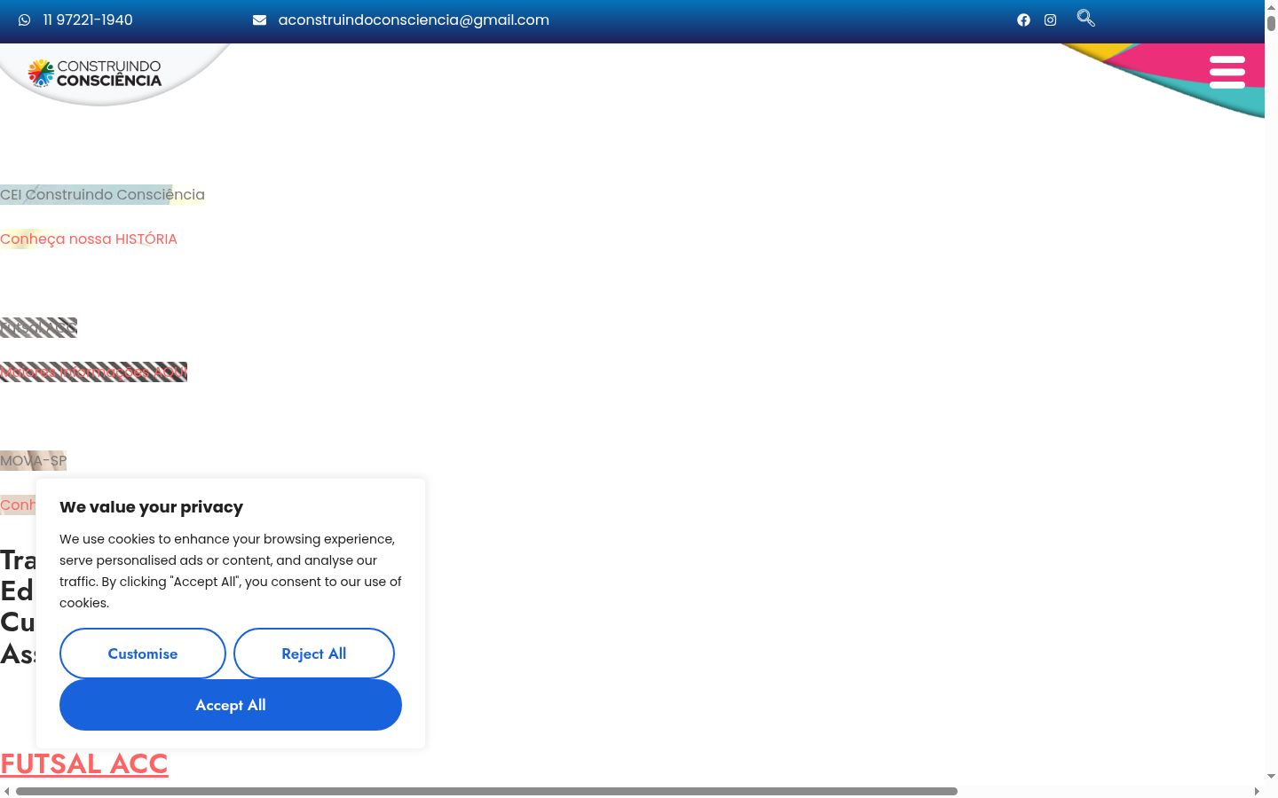Screen dimensions: 1278x798
Task: Accept all cookies
Action: [x=231, y=705]
